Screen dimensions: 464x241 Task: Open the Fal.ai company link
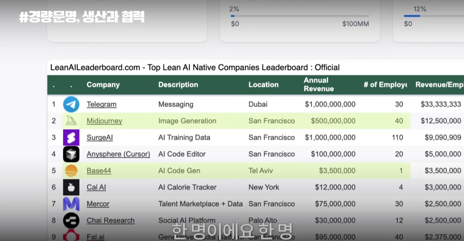[x=96, y=237]
